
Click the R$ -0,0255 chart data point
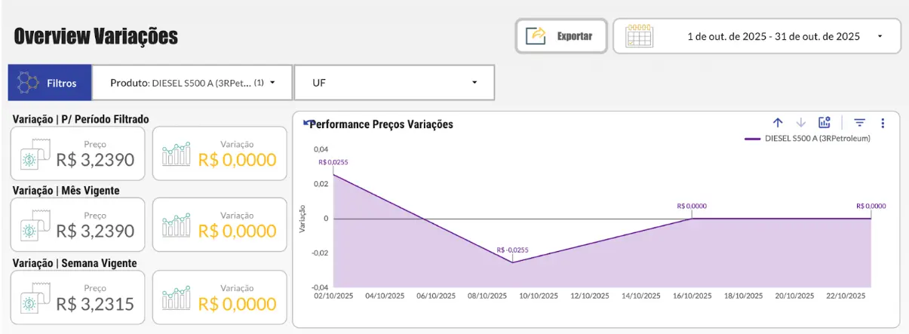[x=512, y=262]
